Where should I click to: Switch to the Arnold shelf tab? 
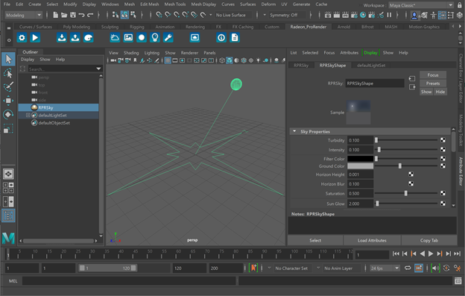[x=344, y=27]
